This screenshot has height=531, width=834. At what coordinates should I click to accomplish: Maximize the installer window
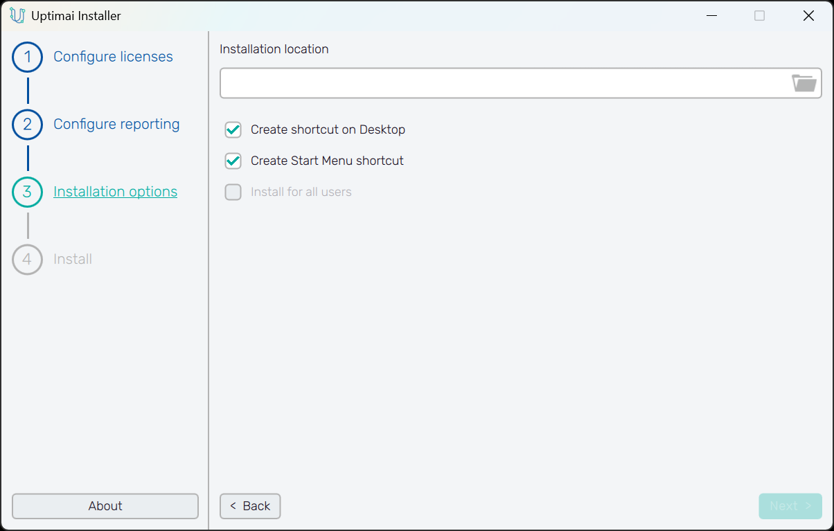[759, 15]
